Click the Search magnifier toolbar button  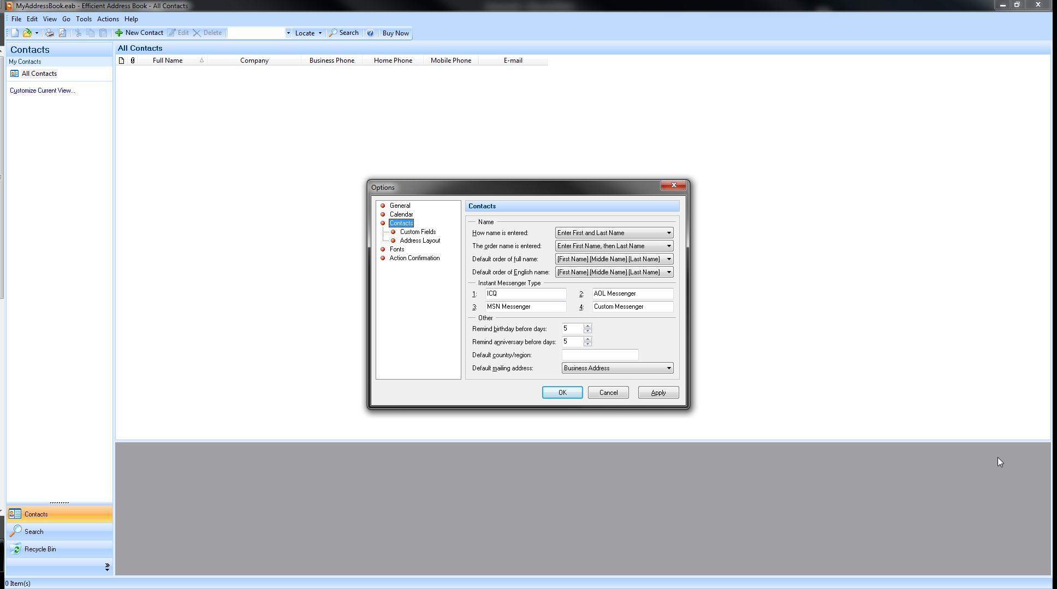tap(343, 33)
